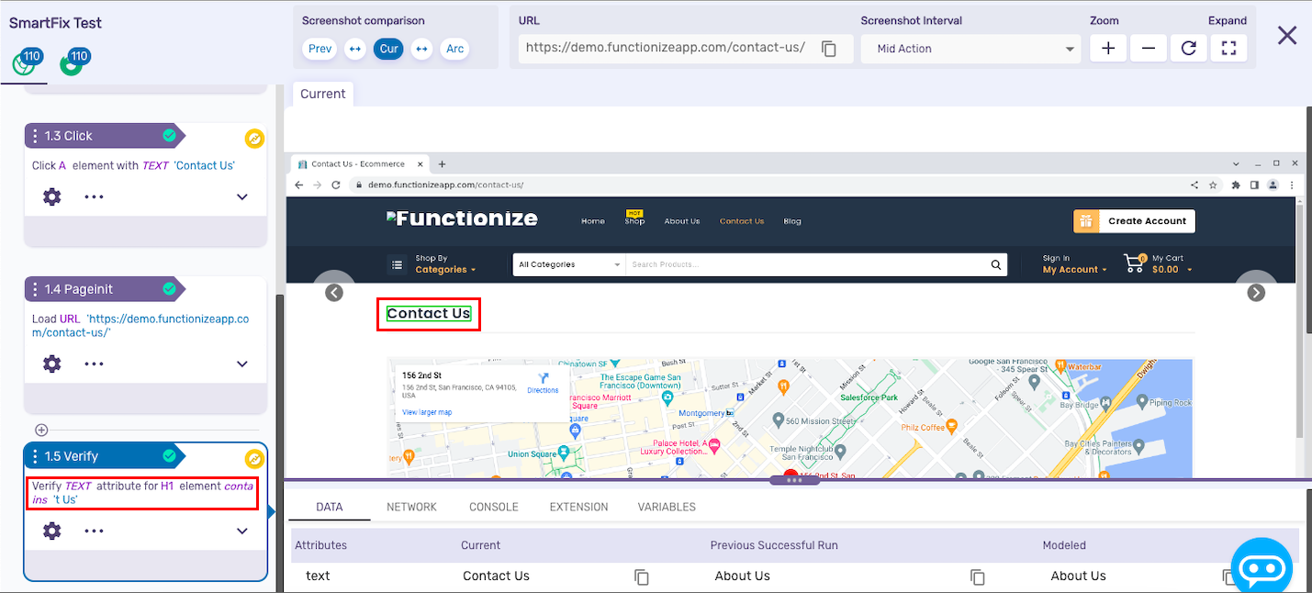This screenshot has width=1312, height=593.
Task: Copy the Current text value 'Contact Us'
Action: pyautogui.click(x=642, y=576)
